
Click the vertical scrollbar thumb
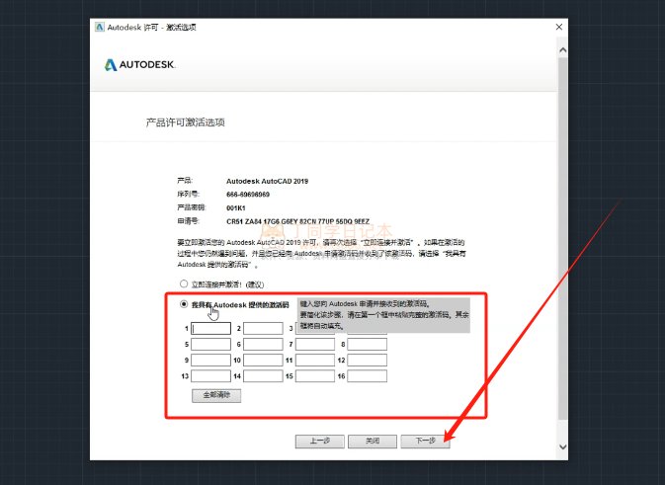click(563, 237)
